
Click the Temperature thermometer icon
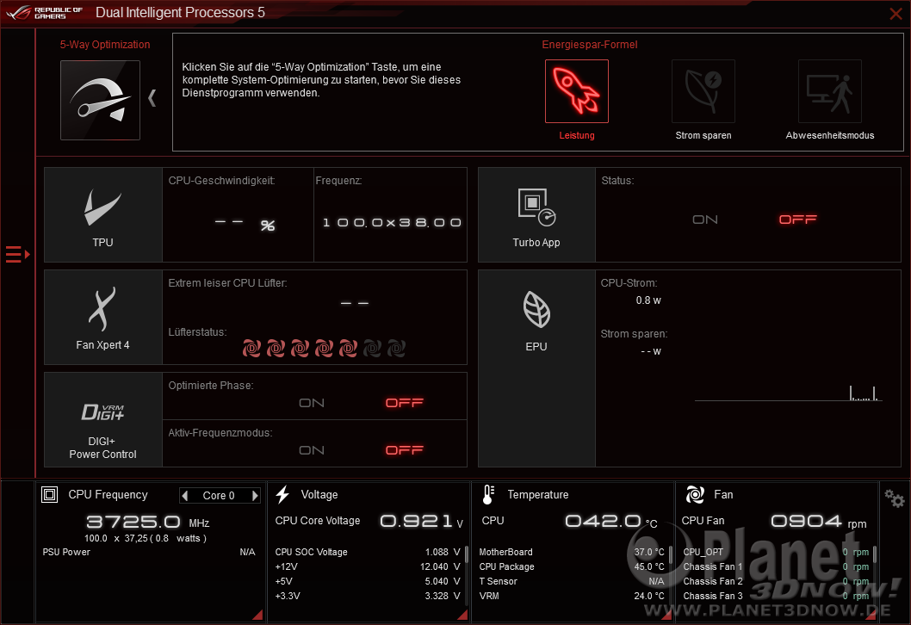488,494
